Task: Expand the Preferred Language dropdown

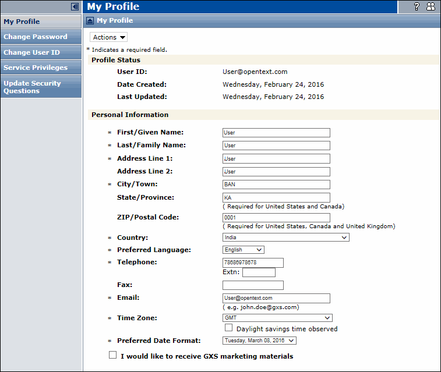Action: coord(244,250)
